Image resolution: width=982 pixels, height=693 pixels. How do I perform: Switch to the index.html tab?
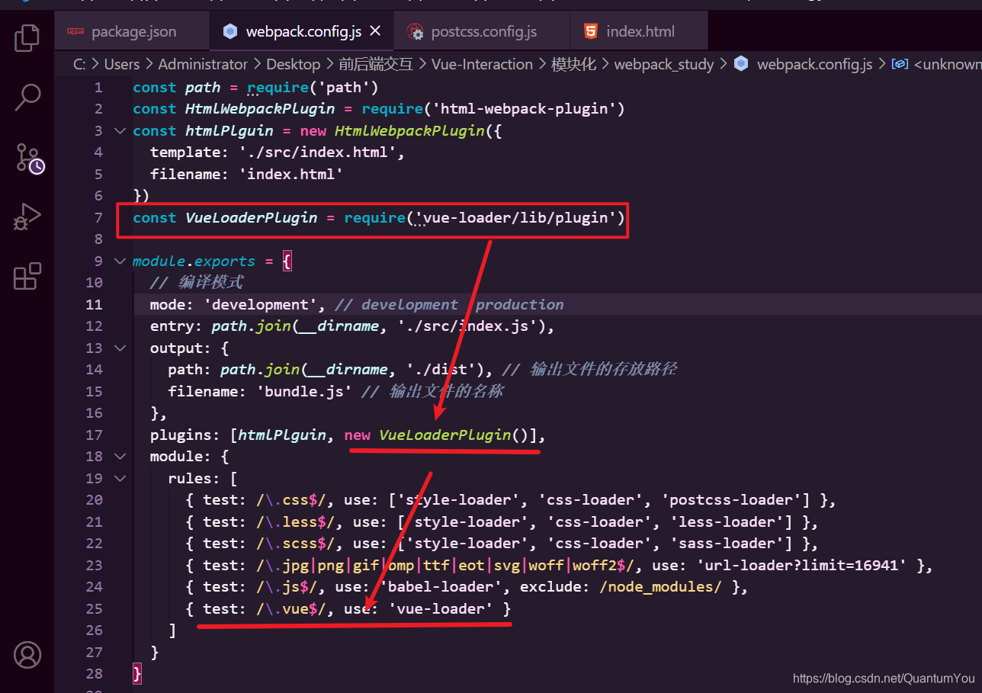click(x=639, y=31)
